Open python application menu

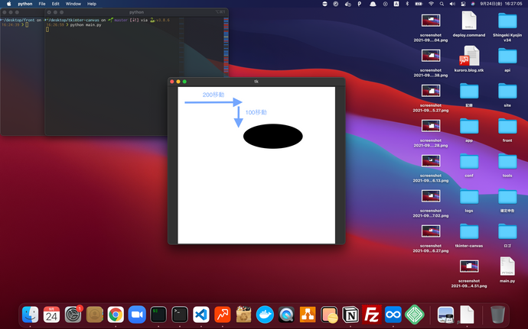[x=25, y=4]
